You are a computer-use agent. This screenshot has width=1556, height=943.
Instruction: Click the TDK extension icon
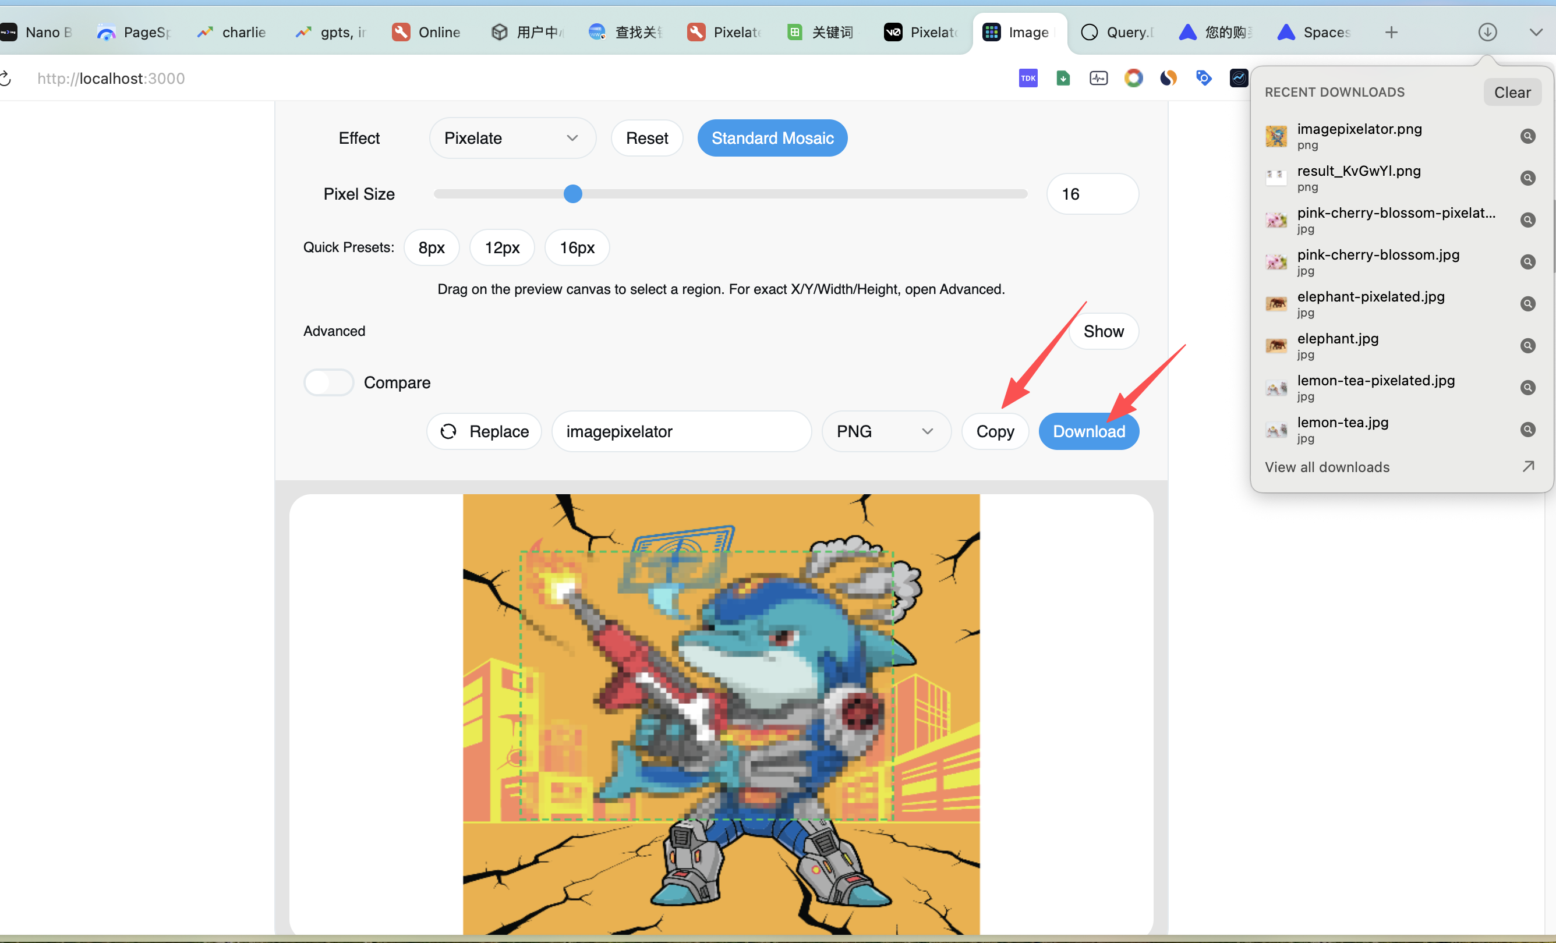pyautogui.click(x=1027, y=78)
